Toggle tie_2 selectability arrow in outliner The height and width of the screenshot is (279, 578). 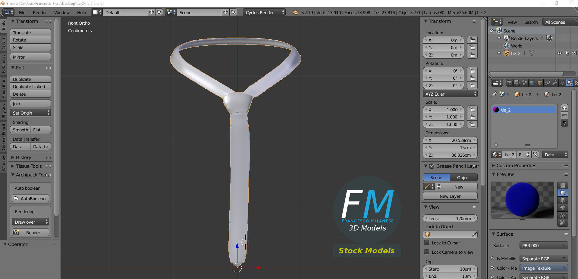coord(567,53)
